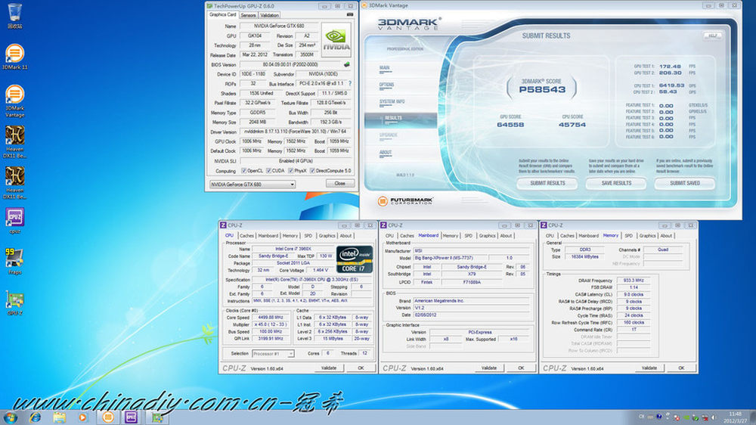Open Graphics tab in CPU-Z memory timings window

(647, 236)
